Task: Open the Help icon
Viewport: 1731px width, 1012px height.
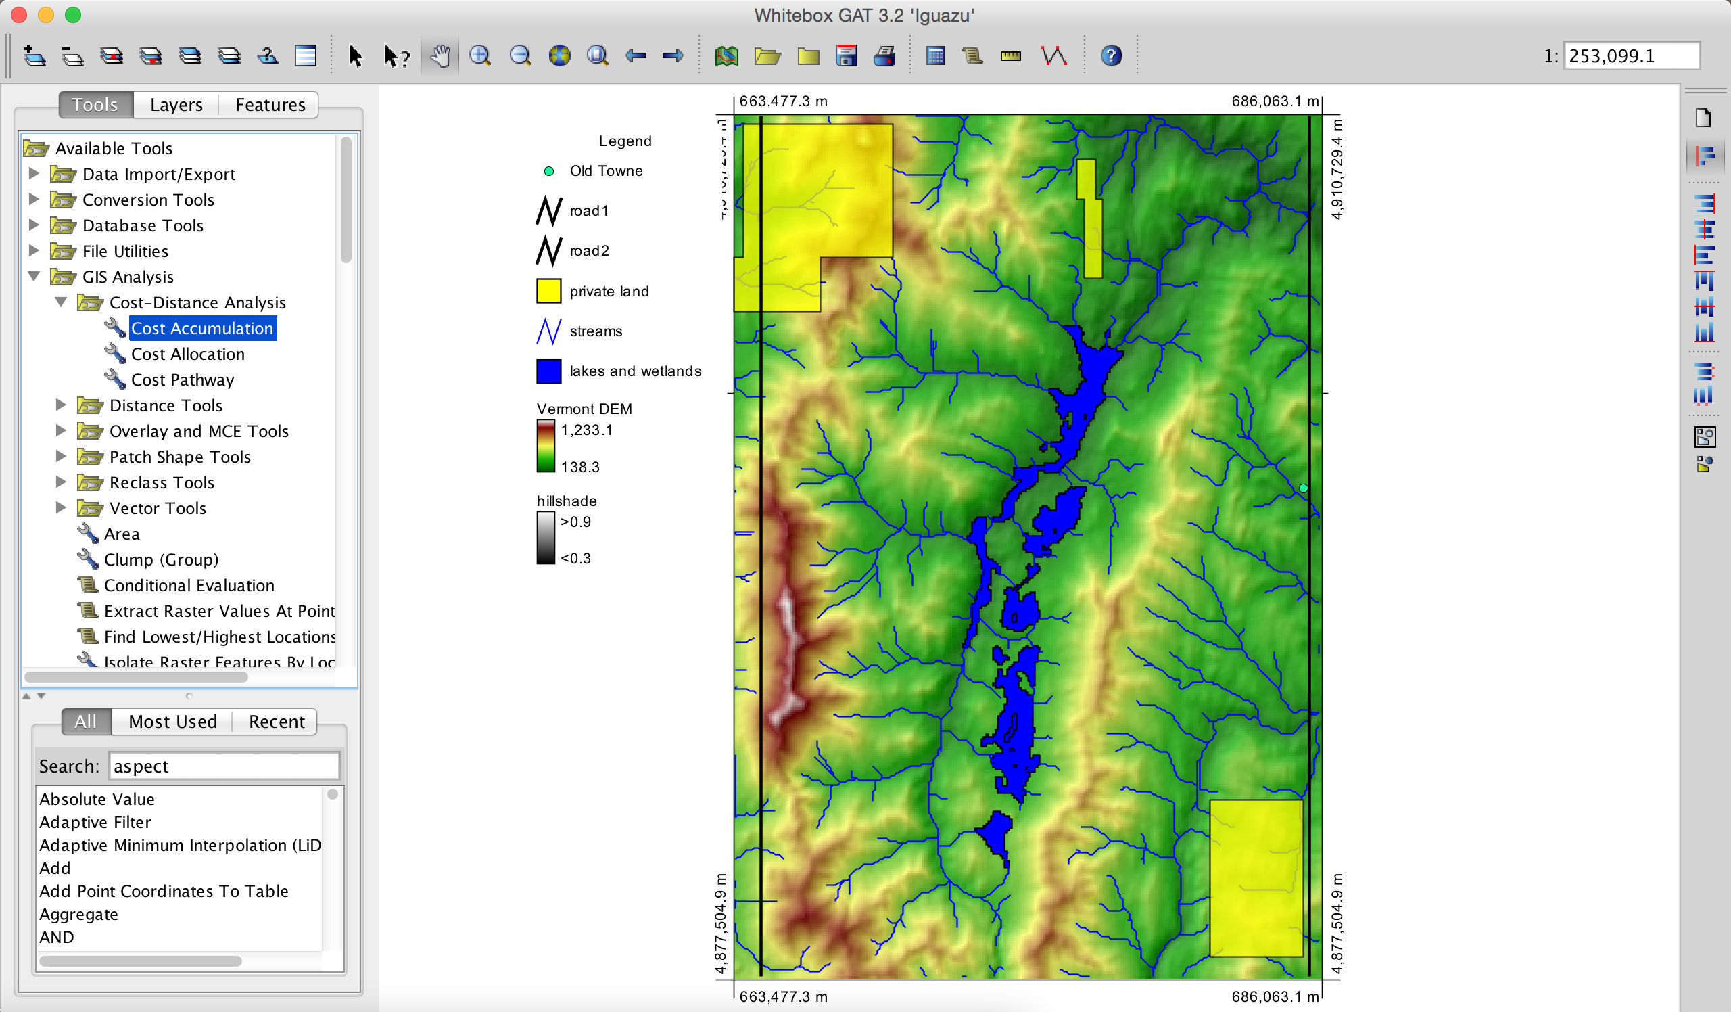Action: pyautogui.click(x=1112, y=55)
